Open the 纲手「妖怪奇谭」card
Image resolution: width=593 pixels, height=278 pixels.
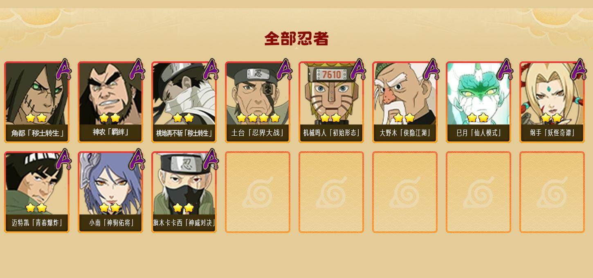point(552,102)
